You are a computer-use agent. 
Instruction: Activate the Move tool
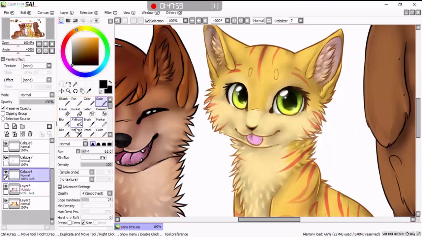(x=62, y=91)
